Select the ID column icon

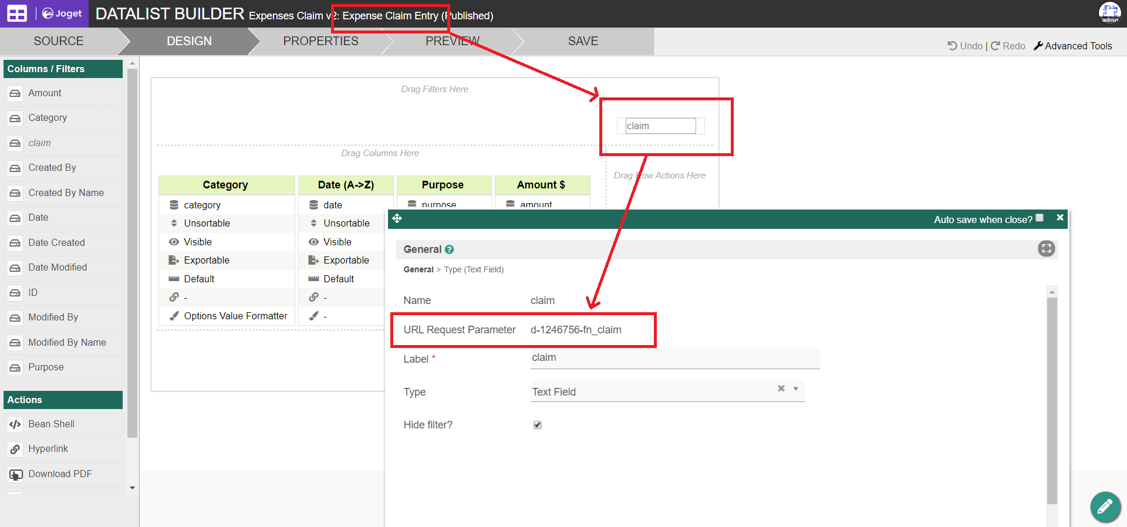[x=15, y=293]
